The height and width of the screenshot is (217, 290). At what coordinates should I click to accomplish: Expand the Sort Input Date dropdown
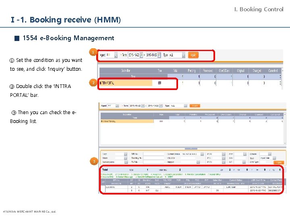tap(274, 158)
